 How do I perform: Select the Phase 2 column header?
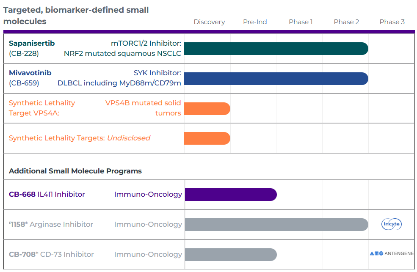pyautogui.click(x=347, y=22)
